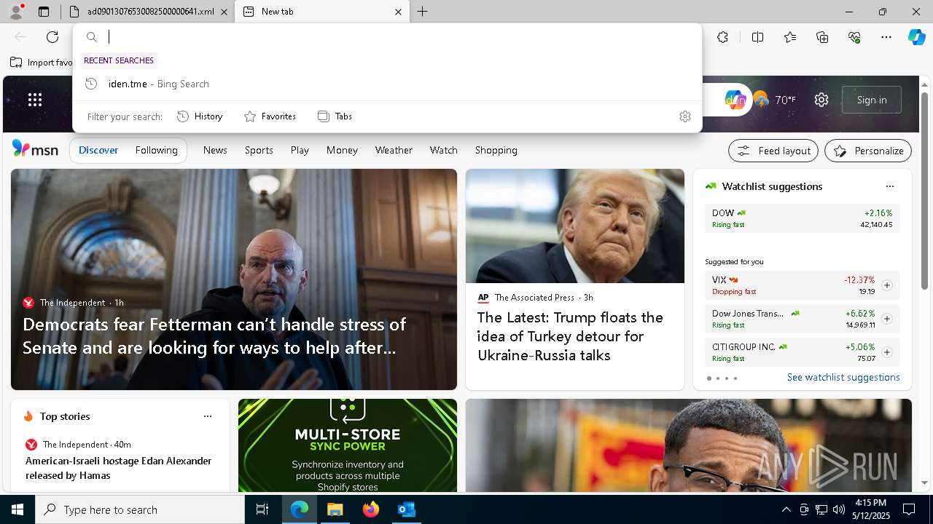Open address bar suggestion settings gear
The width and height of the screenshot is (933, 524).
[685, 116]
